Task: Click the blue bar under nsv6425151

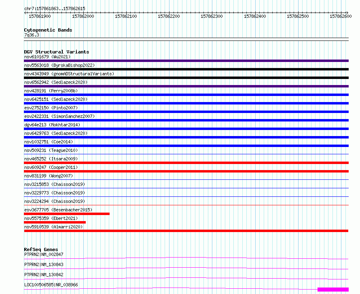Action: (x=186, y=103)
